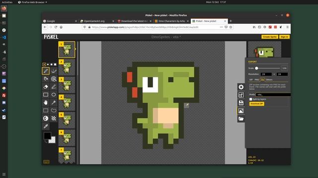Click the resolution height field
The width and height of the screenshot is (318, 178).
282,74
